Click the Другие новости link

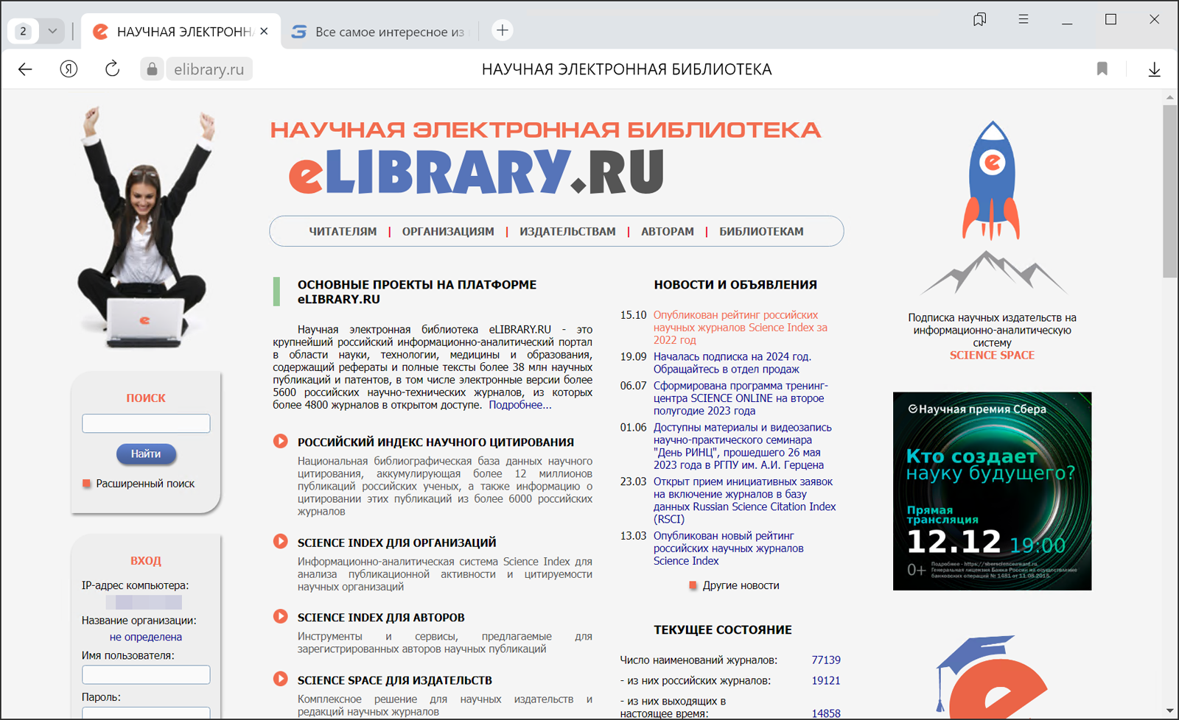point(741,585)
